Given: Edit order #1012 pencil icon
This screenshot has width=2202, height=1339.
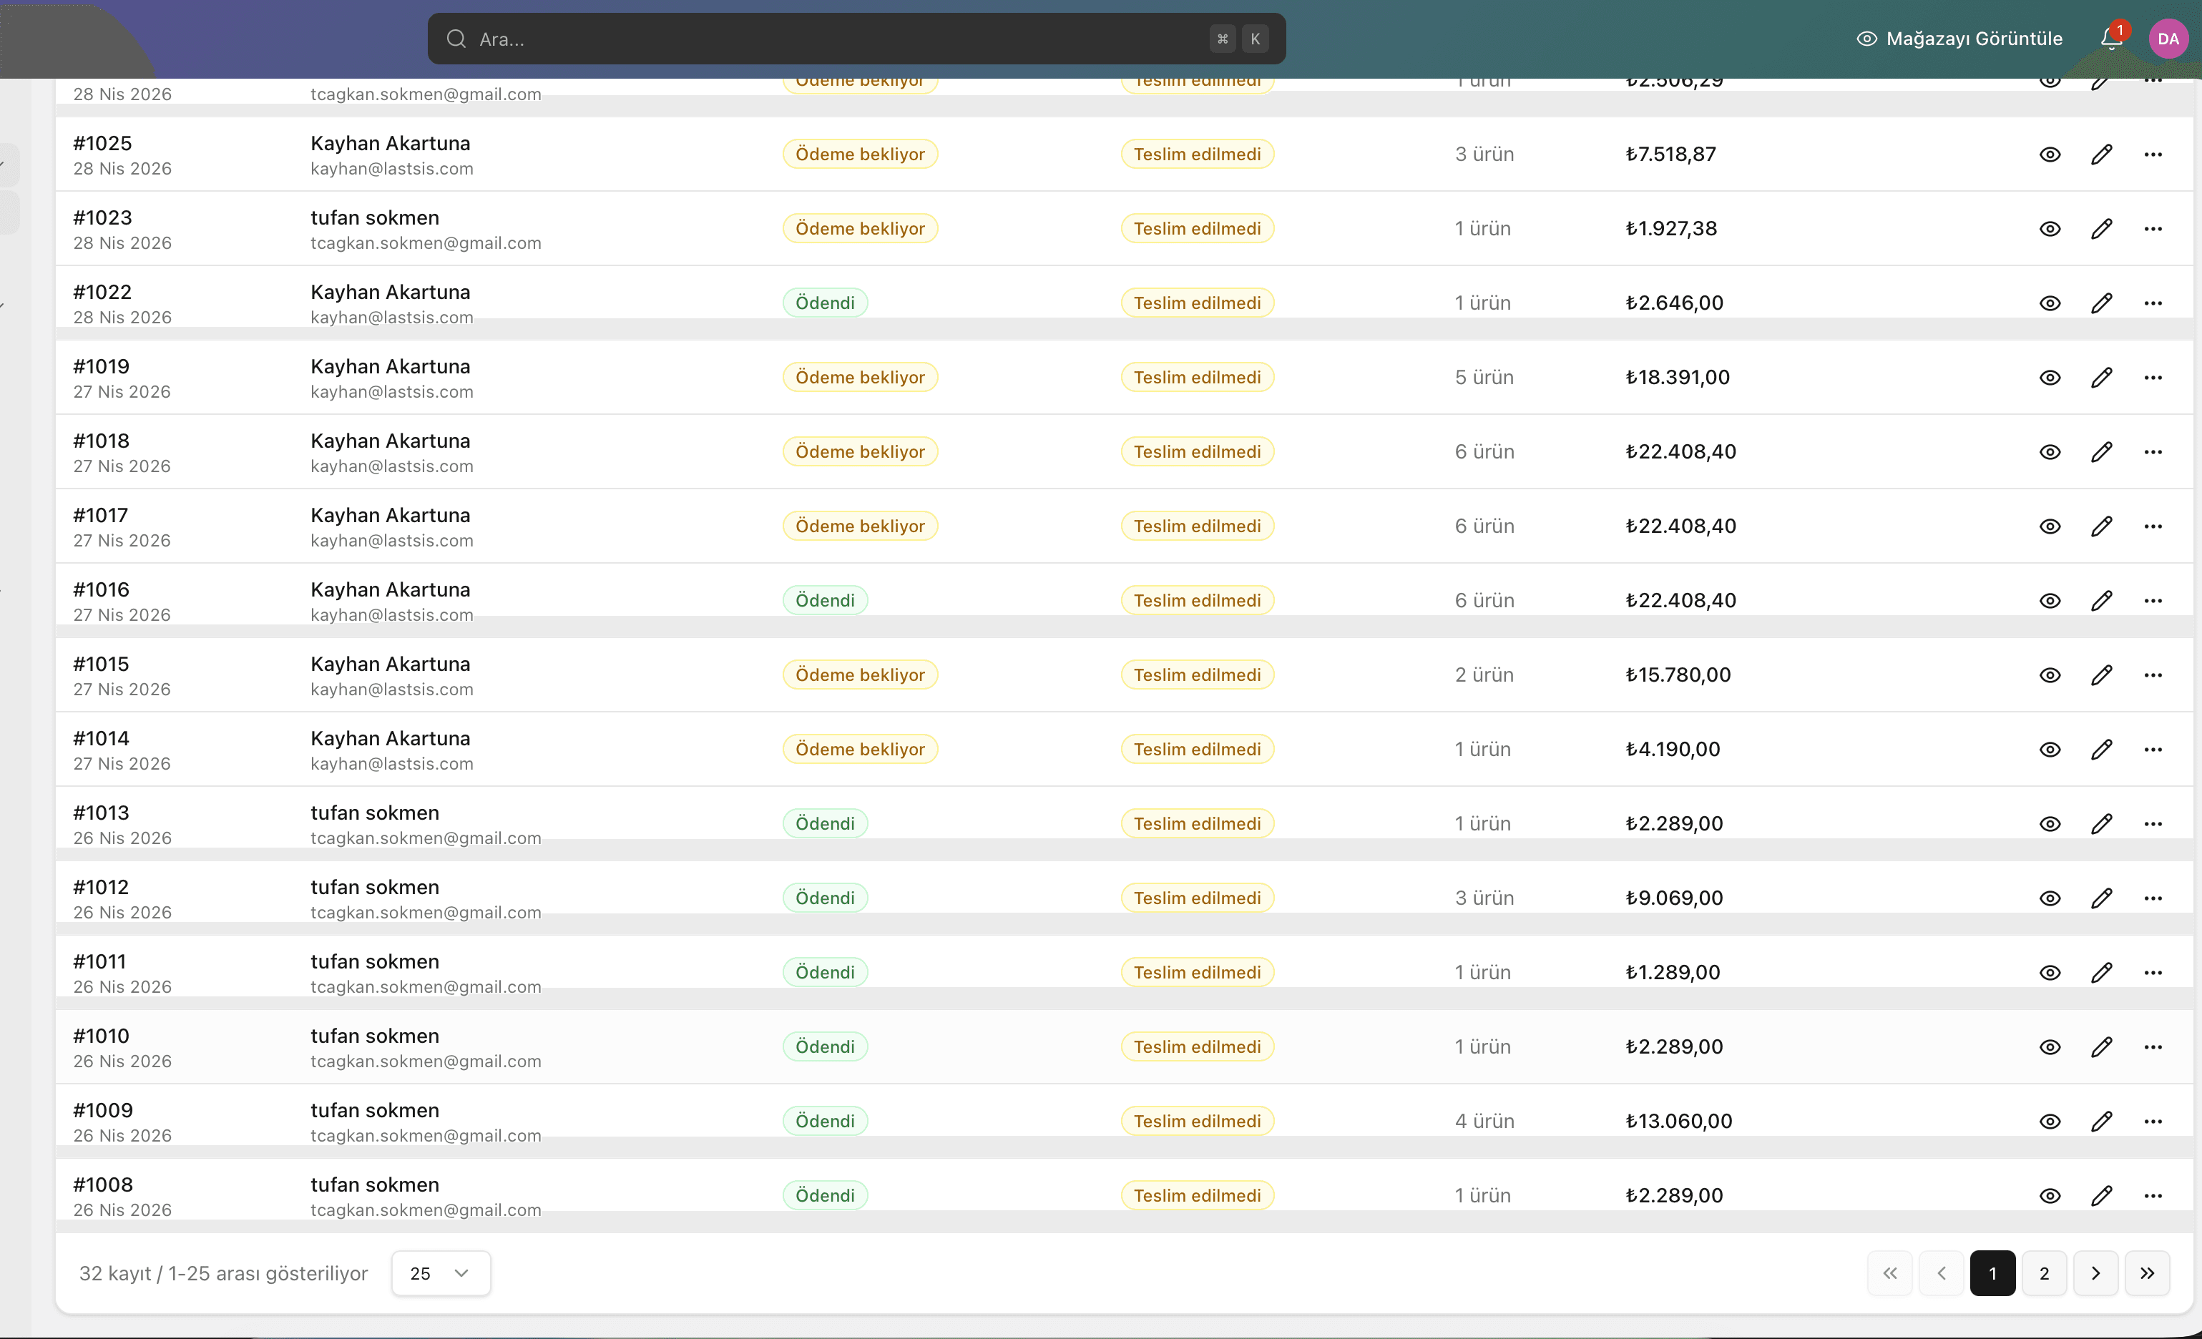Looking at the screenshot, I should (x=2101, y=898).
